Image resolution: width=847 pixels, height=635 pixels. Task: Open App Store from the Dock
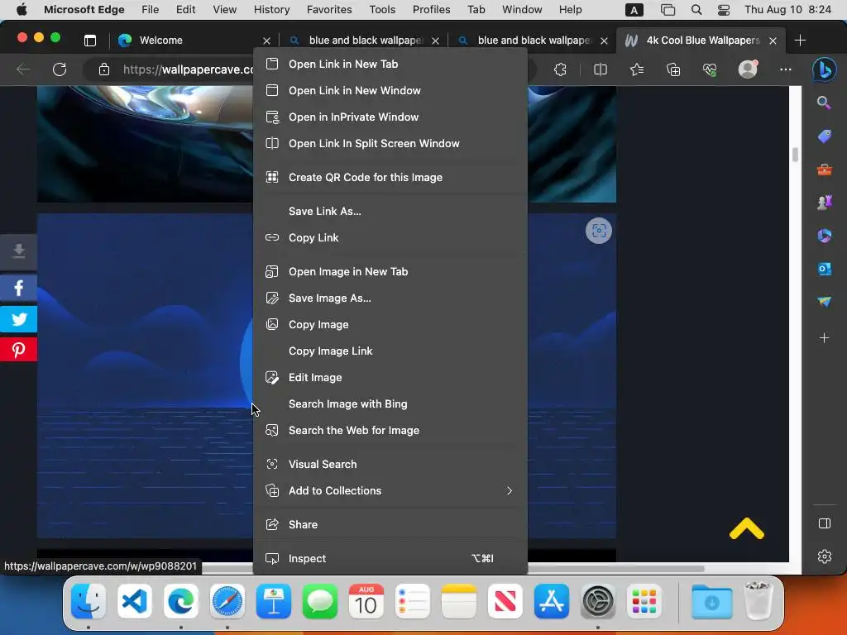point(551,600)
